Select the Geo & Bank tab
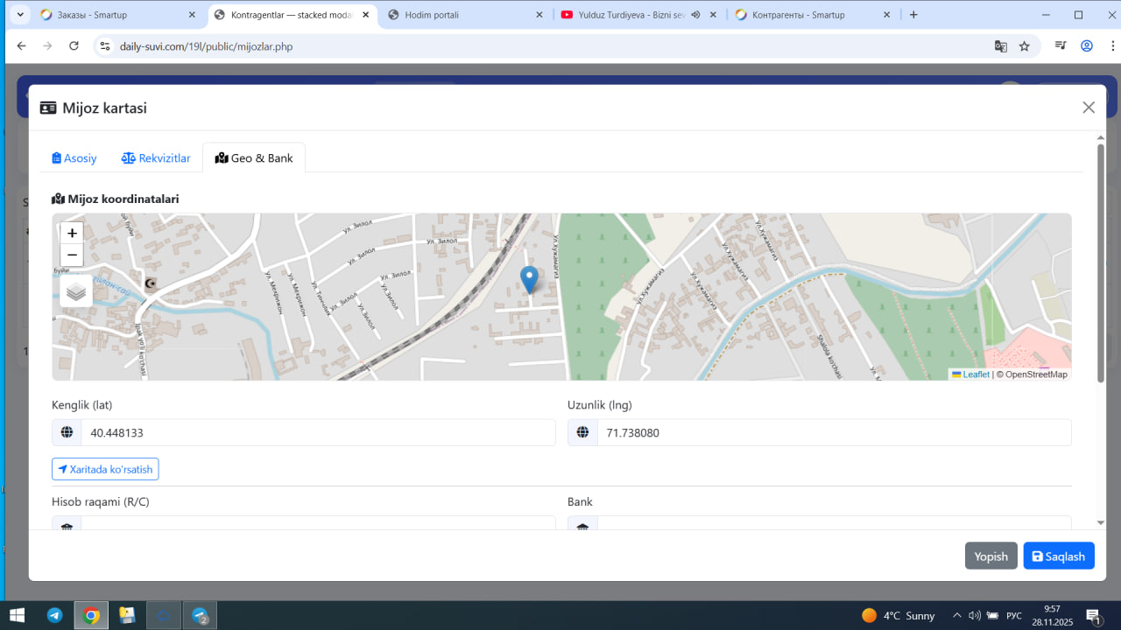The image size is (1121, 630). 254,158
